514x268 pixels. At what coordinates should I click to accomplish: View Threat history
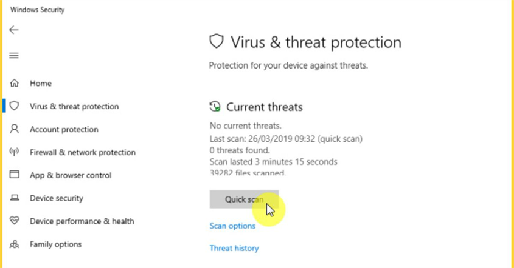pos(234,248)
